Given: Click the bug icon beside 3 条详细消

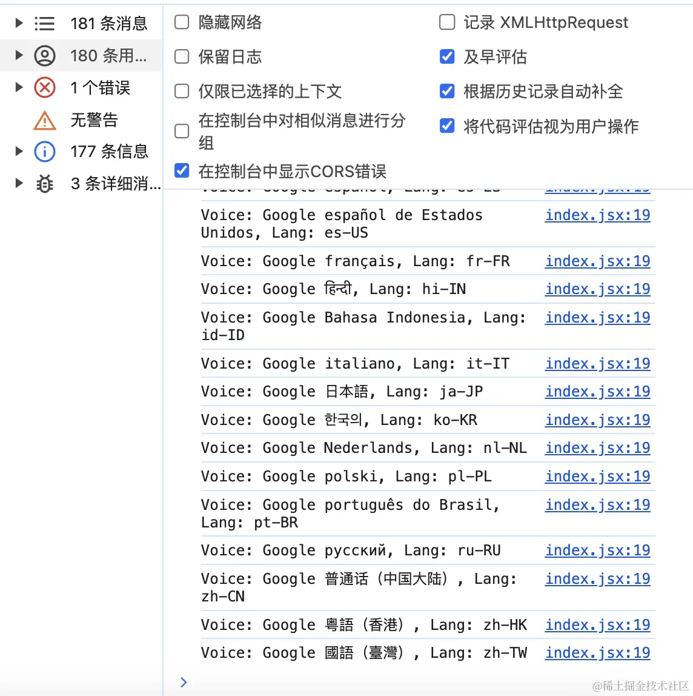Looking at the screenshot, I should point(44,184).
